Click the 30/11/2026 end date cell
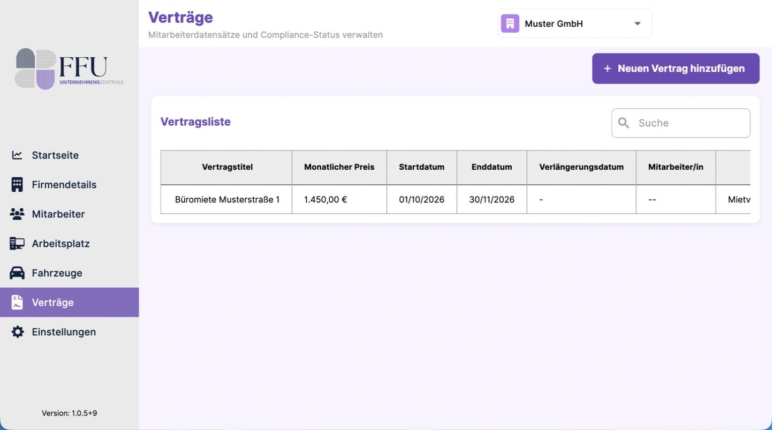Image resolution: width=773 pixels, height=430 pixels. [x=492, y=199]
